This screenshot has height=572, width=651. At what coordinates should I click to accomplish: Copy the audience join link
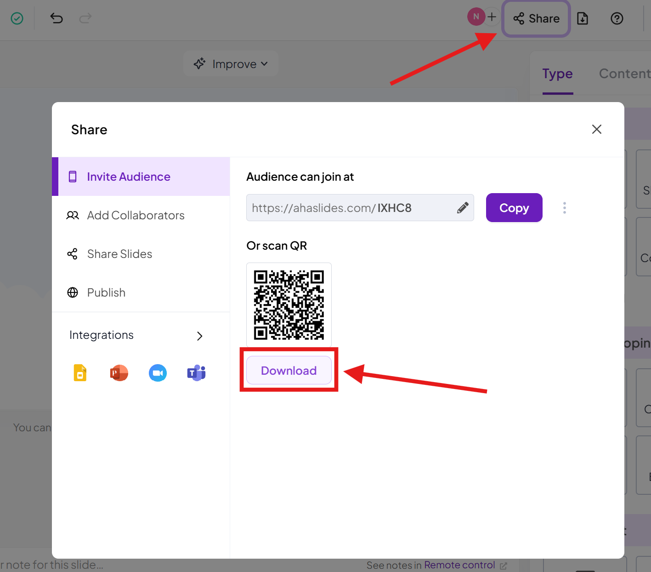(514, 208)
